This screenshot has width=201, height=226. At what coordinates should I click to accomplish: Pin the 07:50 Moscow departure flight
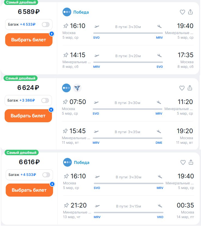65,102
